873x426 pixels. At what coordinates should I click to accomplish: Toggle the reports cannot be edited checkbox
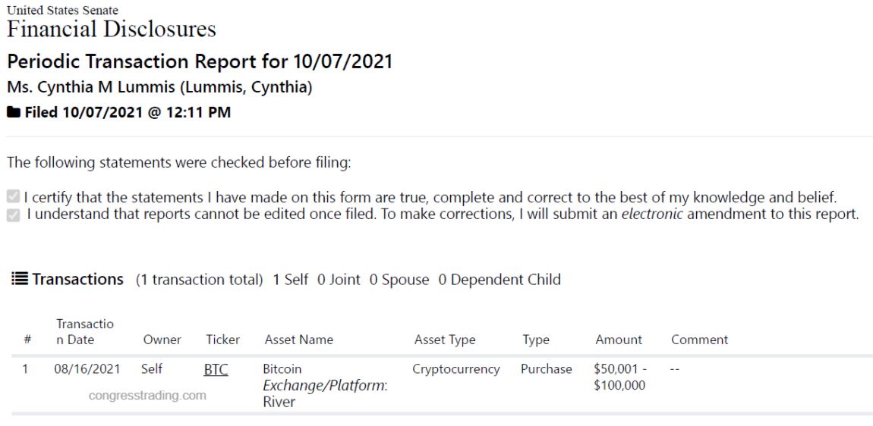click(x=13, y=215)
